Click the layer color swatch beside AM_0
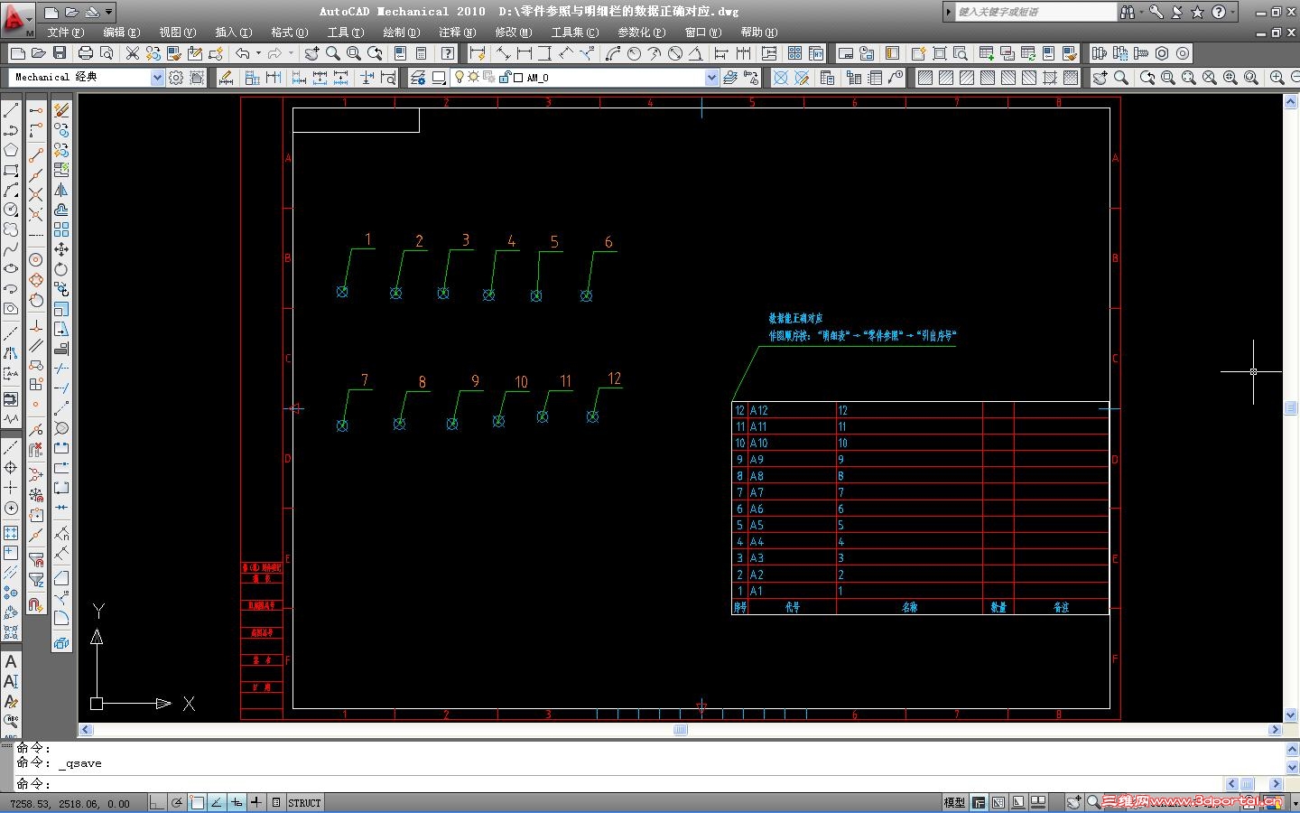The height and width of the screenshot is (813, 1300). pos(518,78)
